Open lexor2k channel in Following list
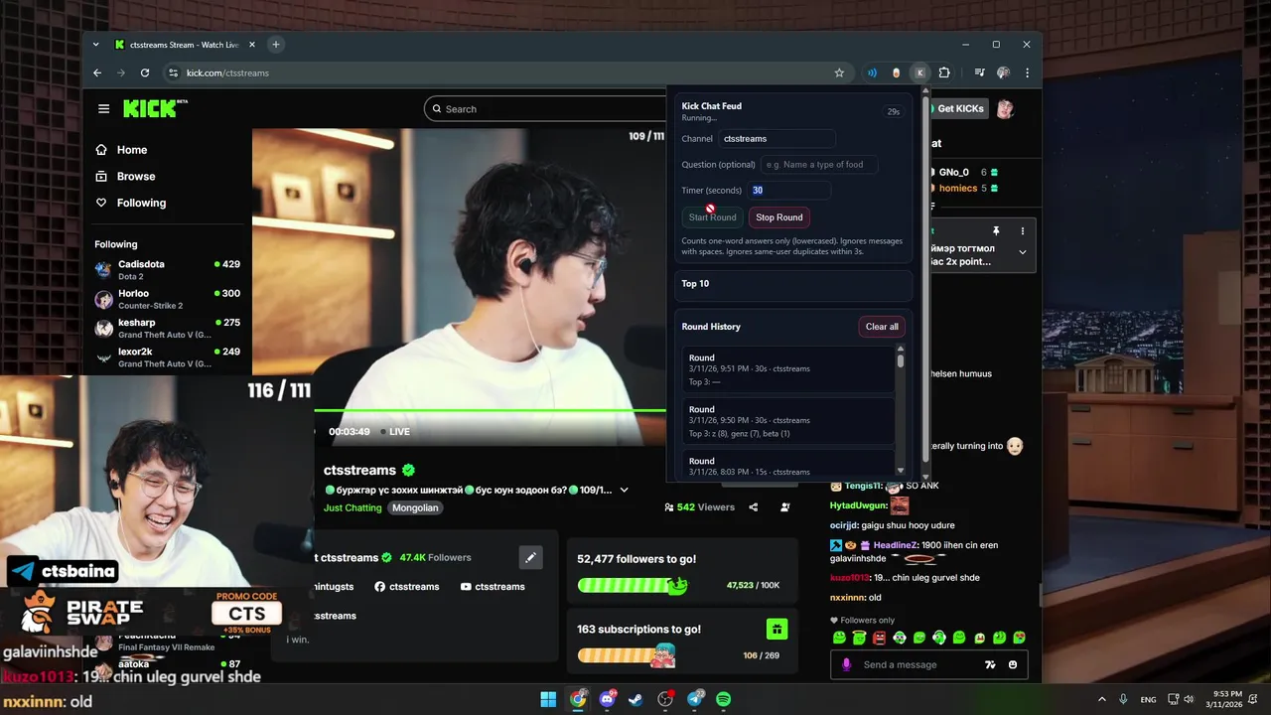The image size is (1271, 715). [168, 357]
